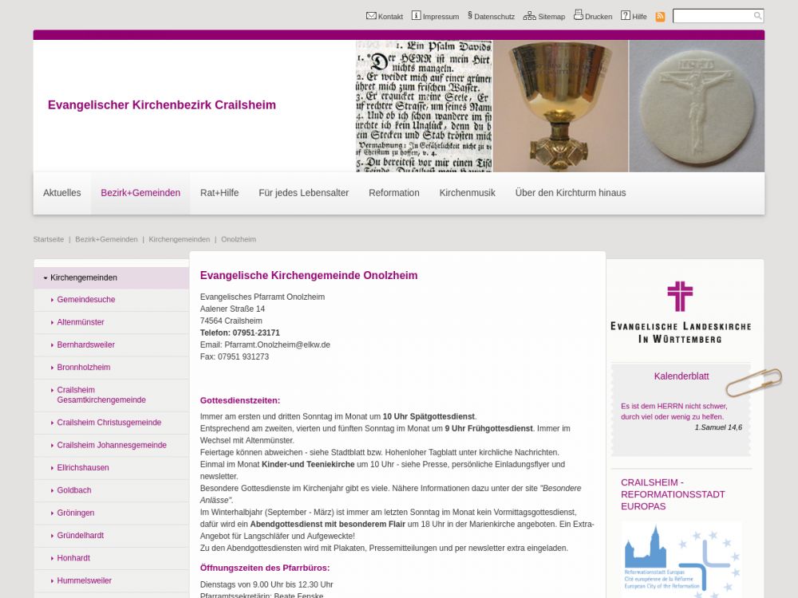Viewport: 798px width, 598px height.
Task: Click the Evangelischer Kirchenbezirk Crailsheim title
Action: click(162, 105)
